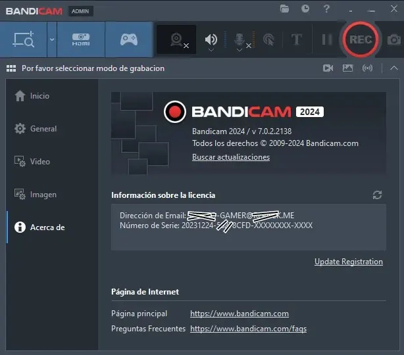Screen dimensions: 404x355
Task: Open scheduled recording clock icon
Action: [305, 9]
